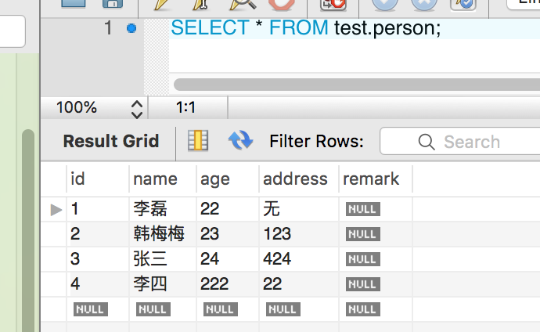Viewport: 540px width, 332px height.
Task: Select the address cell 123
Action: [299, 234]
